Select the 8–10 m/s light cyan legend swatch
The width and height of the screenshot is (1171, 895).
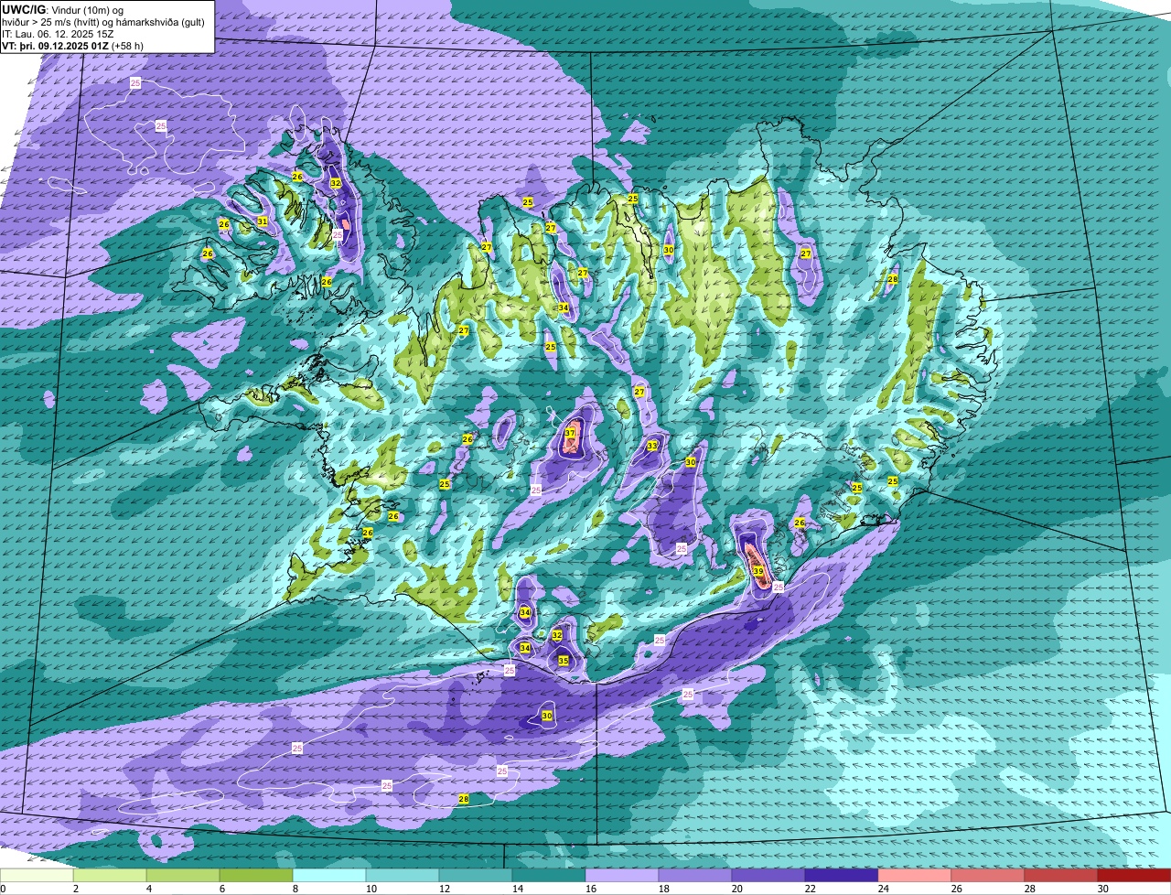click(x=329, y=875)
